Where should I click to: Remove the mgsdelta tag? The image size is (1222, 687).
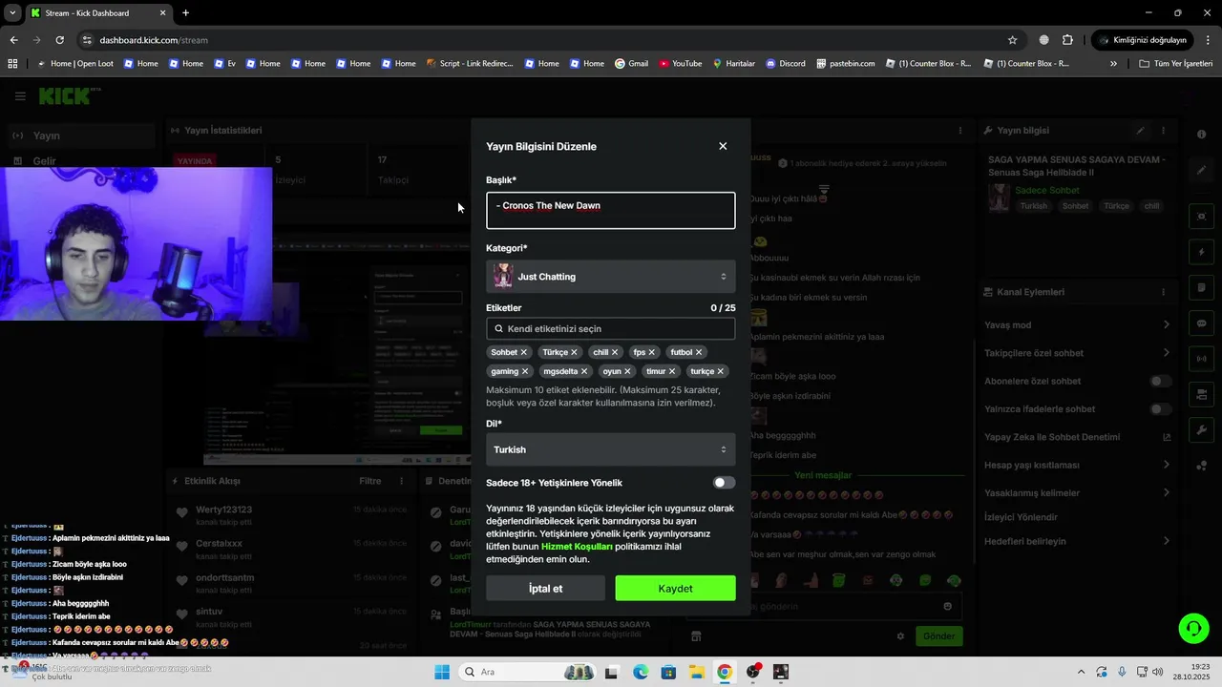(x=584, y=371)
